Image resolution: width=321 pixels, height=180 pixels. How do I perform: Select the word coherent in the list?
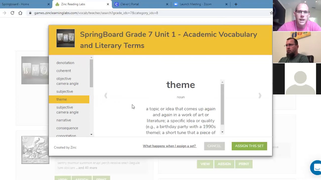point(64,71)
